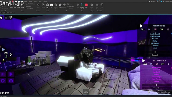
Task: Select the E filter in Animations panel
Action: [x=168, y=29]
